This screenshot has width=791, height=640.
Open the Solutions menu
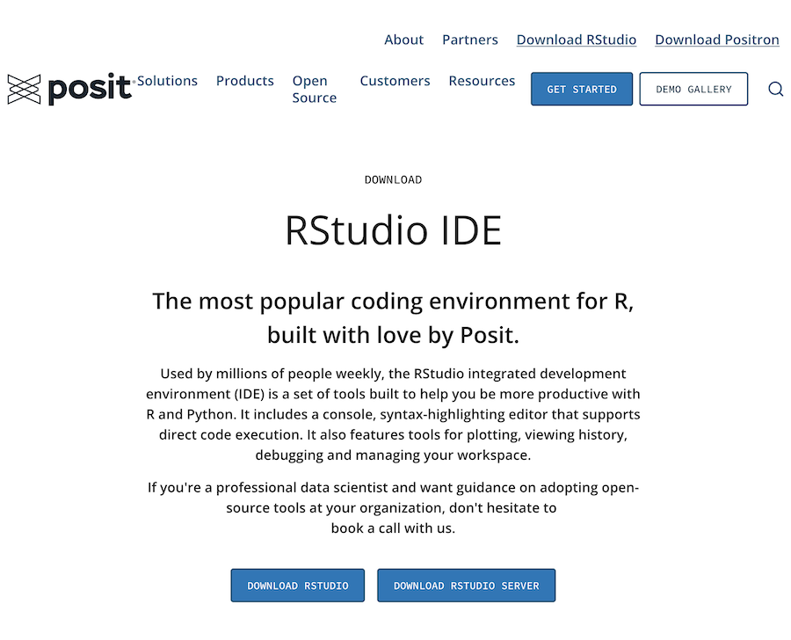point(167,81)
